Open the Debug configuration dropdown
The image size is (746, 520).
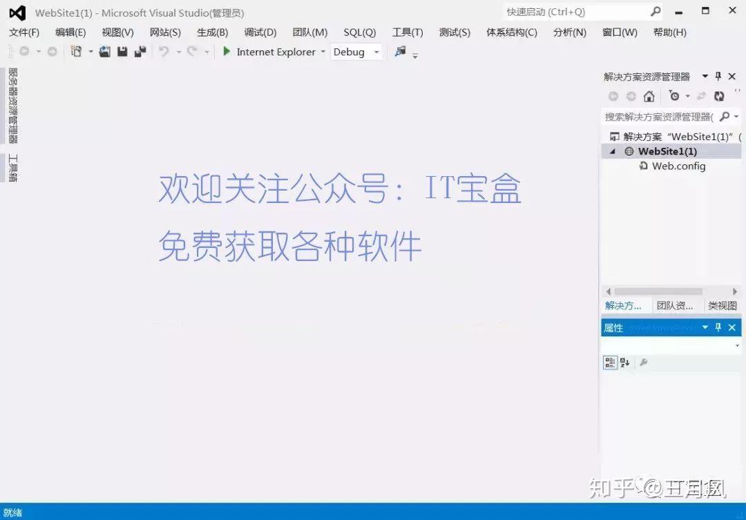(x=374, y=52)
